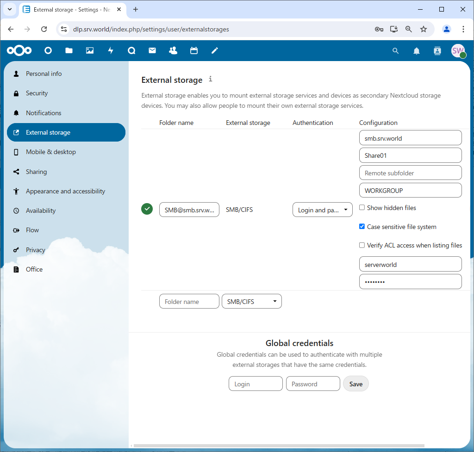
Task: Click the notifications bell icon
Action: 417,51
